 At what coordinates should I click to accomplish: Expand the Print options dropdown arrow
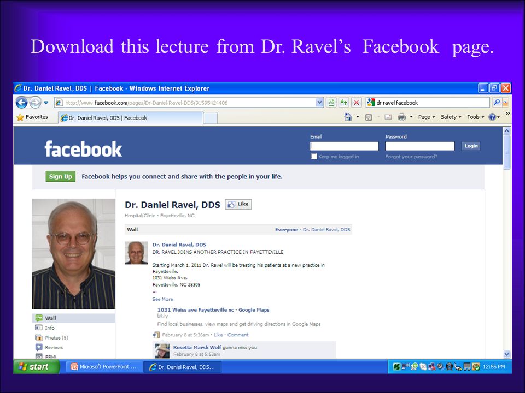click(411, 117)
